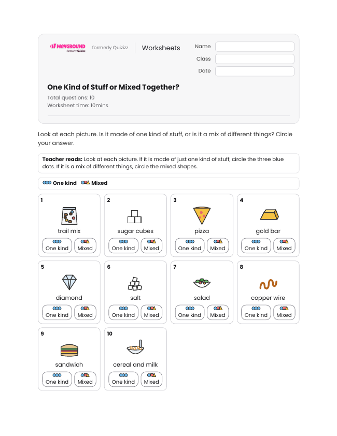The width and height of the screenshot is (337, 436).
Task: Click the Wayground logo
Action: (x=68, y=48)
